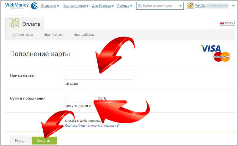Change the country selector "Россия"
This screenshot has height=146, width=238.
click(x=228, y=23)
